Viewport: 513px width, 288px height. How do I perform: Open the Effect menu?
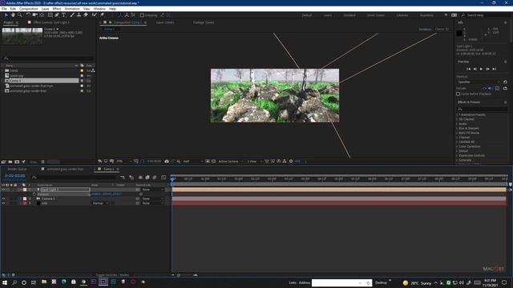point(57,9)
